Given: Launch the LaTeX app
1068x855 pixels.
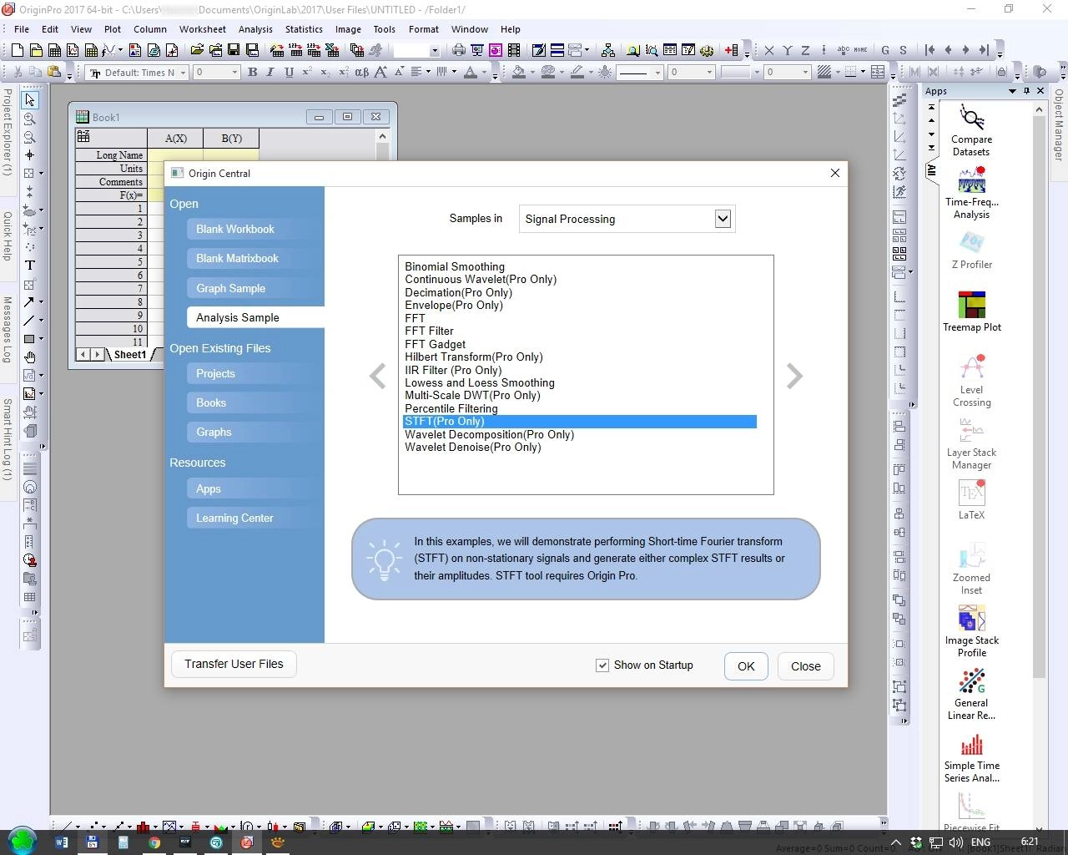Looking at the screenshot, I should point(971,499).
